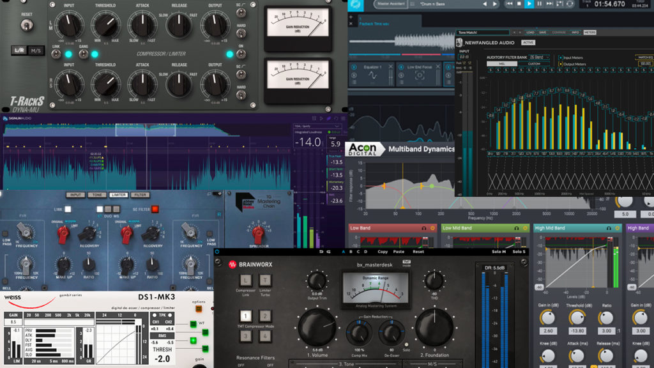The height and width of the screenshot is (368, 654).
Task: Toggle the red SC FILTER button
Action: pyautogui.click(x=155, y=209)
